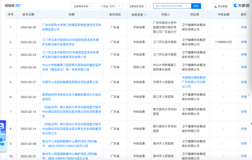This screenshot has width=252, height=160.
Task: Click the 招投标 237 section heading
Action: click(13, 6)
